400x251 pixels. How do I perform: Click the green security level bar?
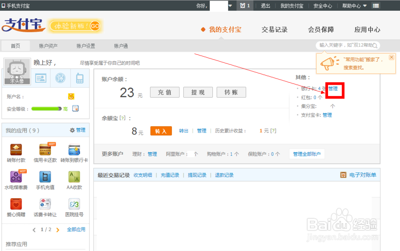(x=46, y=109)
